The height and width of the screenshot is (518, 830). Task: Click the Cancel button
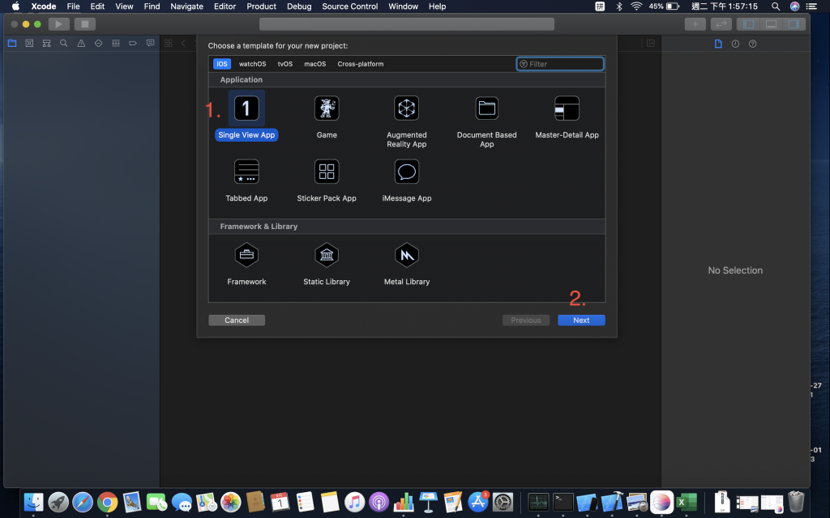(237, 321)
